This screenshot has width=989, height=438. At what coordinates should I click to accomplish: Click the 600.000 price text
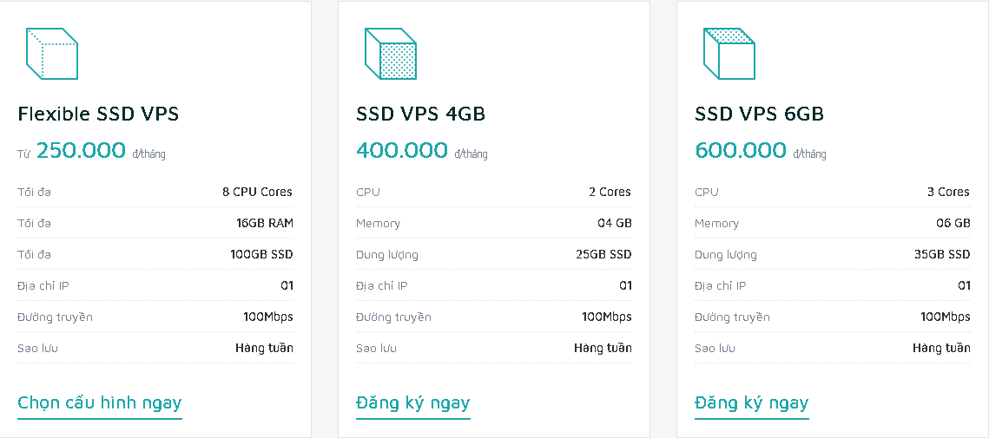pos(741,150)
